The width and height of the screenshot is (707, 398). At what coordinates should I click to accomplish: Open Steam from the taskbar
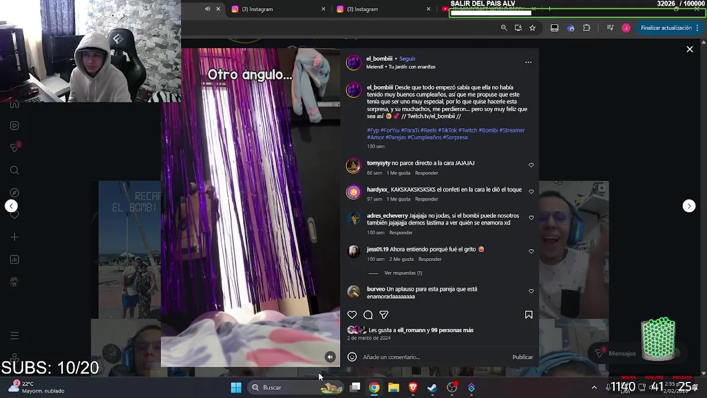pos(432,387)
